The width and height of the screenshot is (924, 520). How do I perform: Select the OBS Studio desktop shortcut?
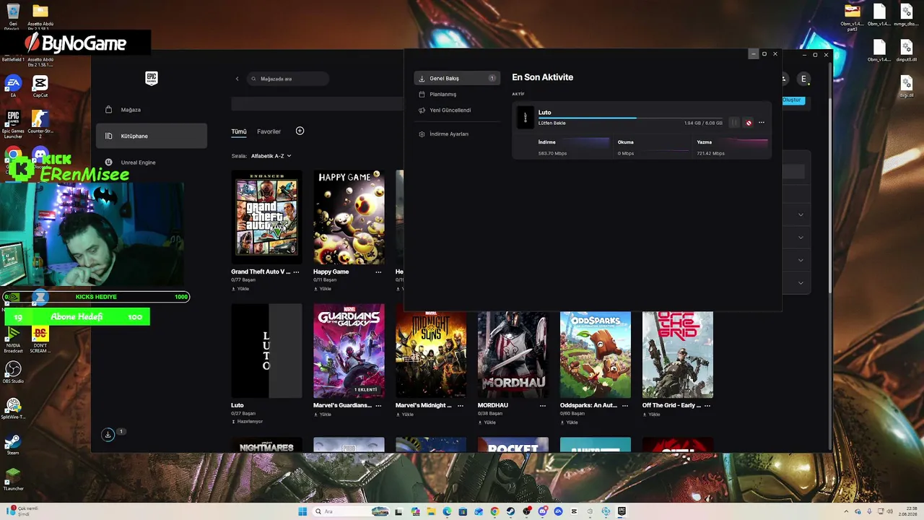click(x=12, y=373)
